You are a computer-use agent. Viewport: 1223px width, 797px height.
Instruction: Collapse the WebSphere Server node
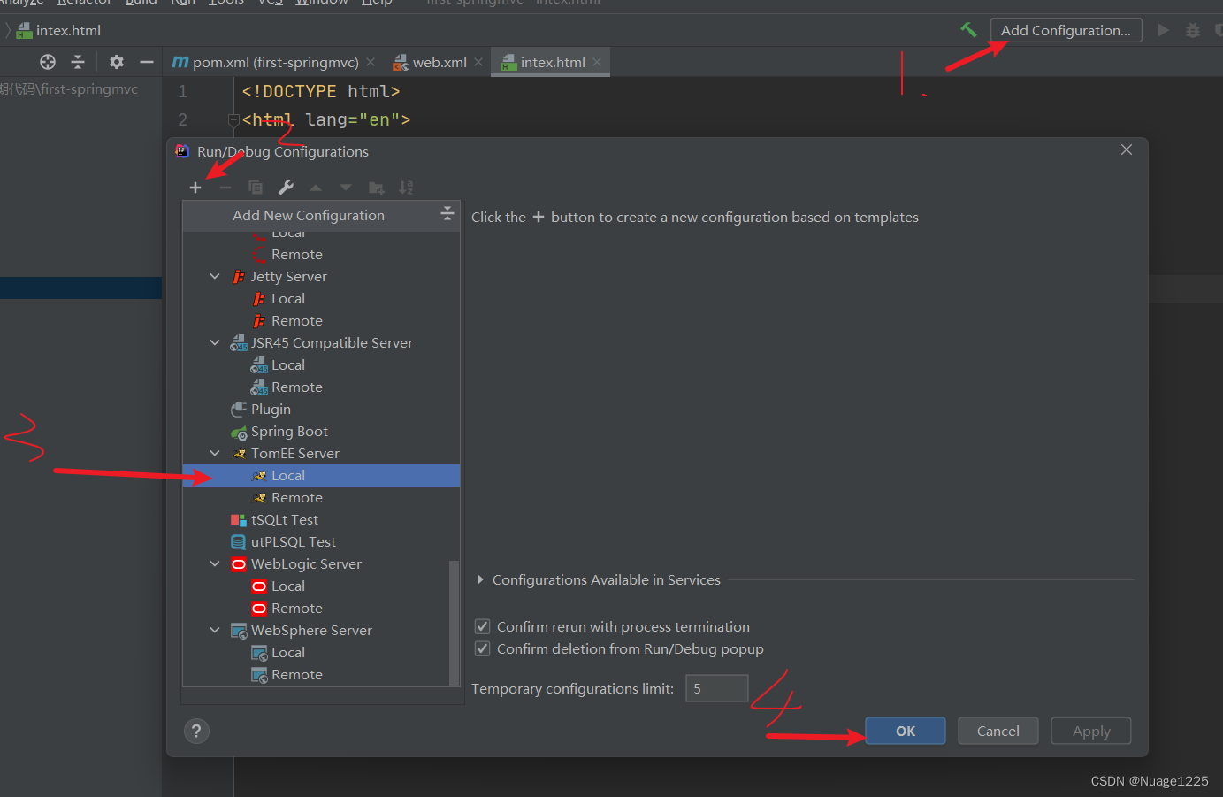(215, 630)
